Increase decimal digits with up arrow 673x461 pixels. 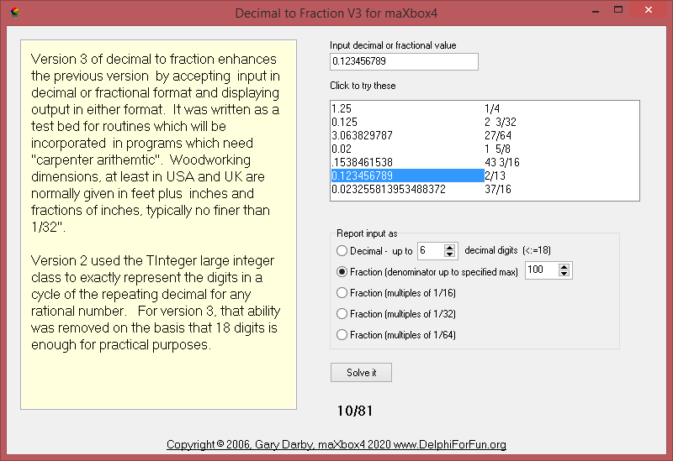[x=450, y=247]
